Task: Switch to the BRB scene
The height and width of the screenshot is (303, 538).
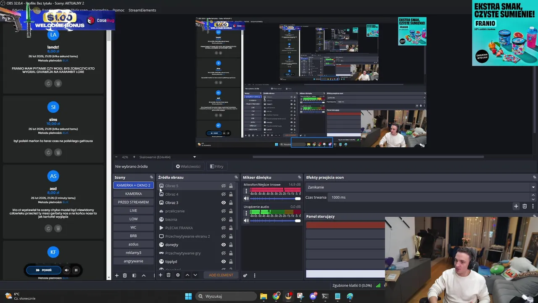Action: 133,236
